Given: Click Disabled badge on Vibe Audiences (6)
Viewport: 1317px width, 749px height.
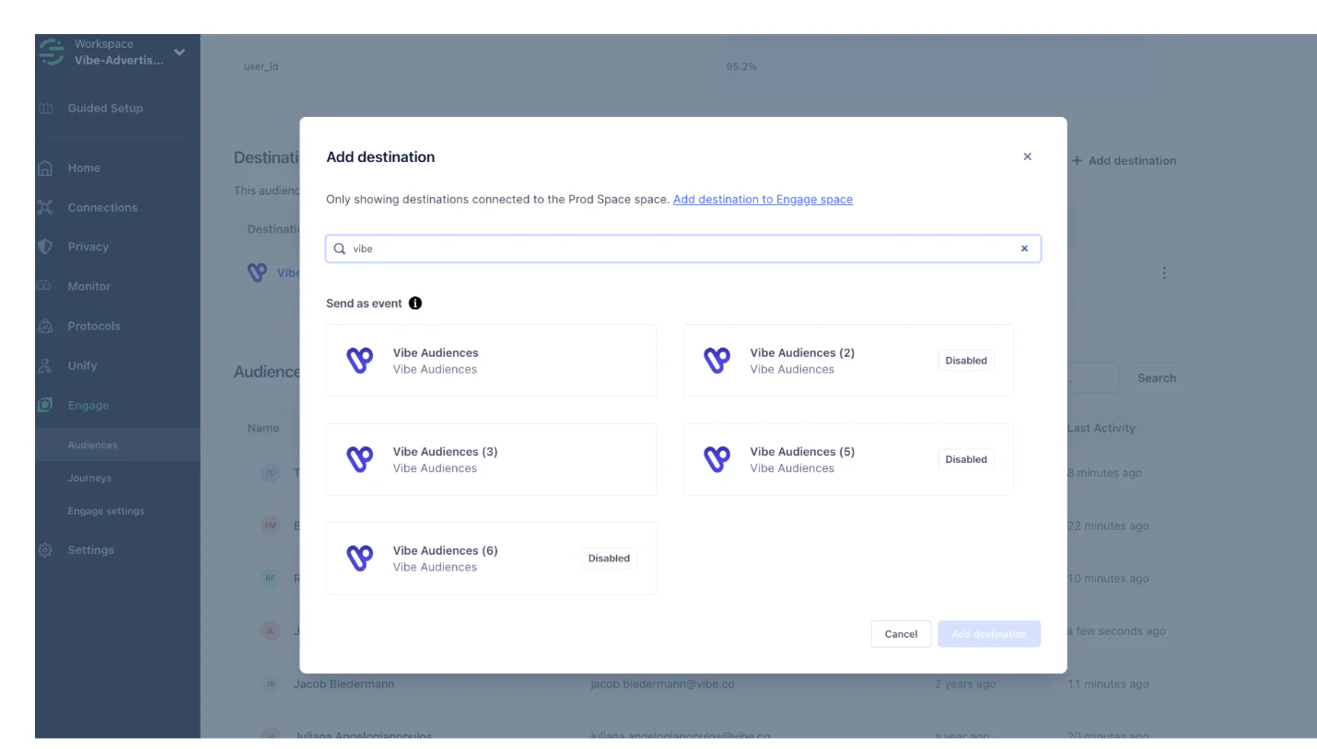Looking at the screenshot, I should point(609,559).
